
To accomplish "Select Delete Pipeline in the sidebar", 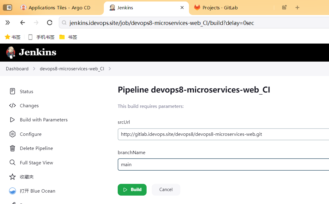I will [x=36, y=148].
